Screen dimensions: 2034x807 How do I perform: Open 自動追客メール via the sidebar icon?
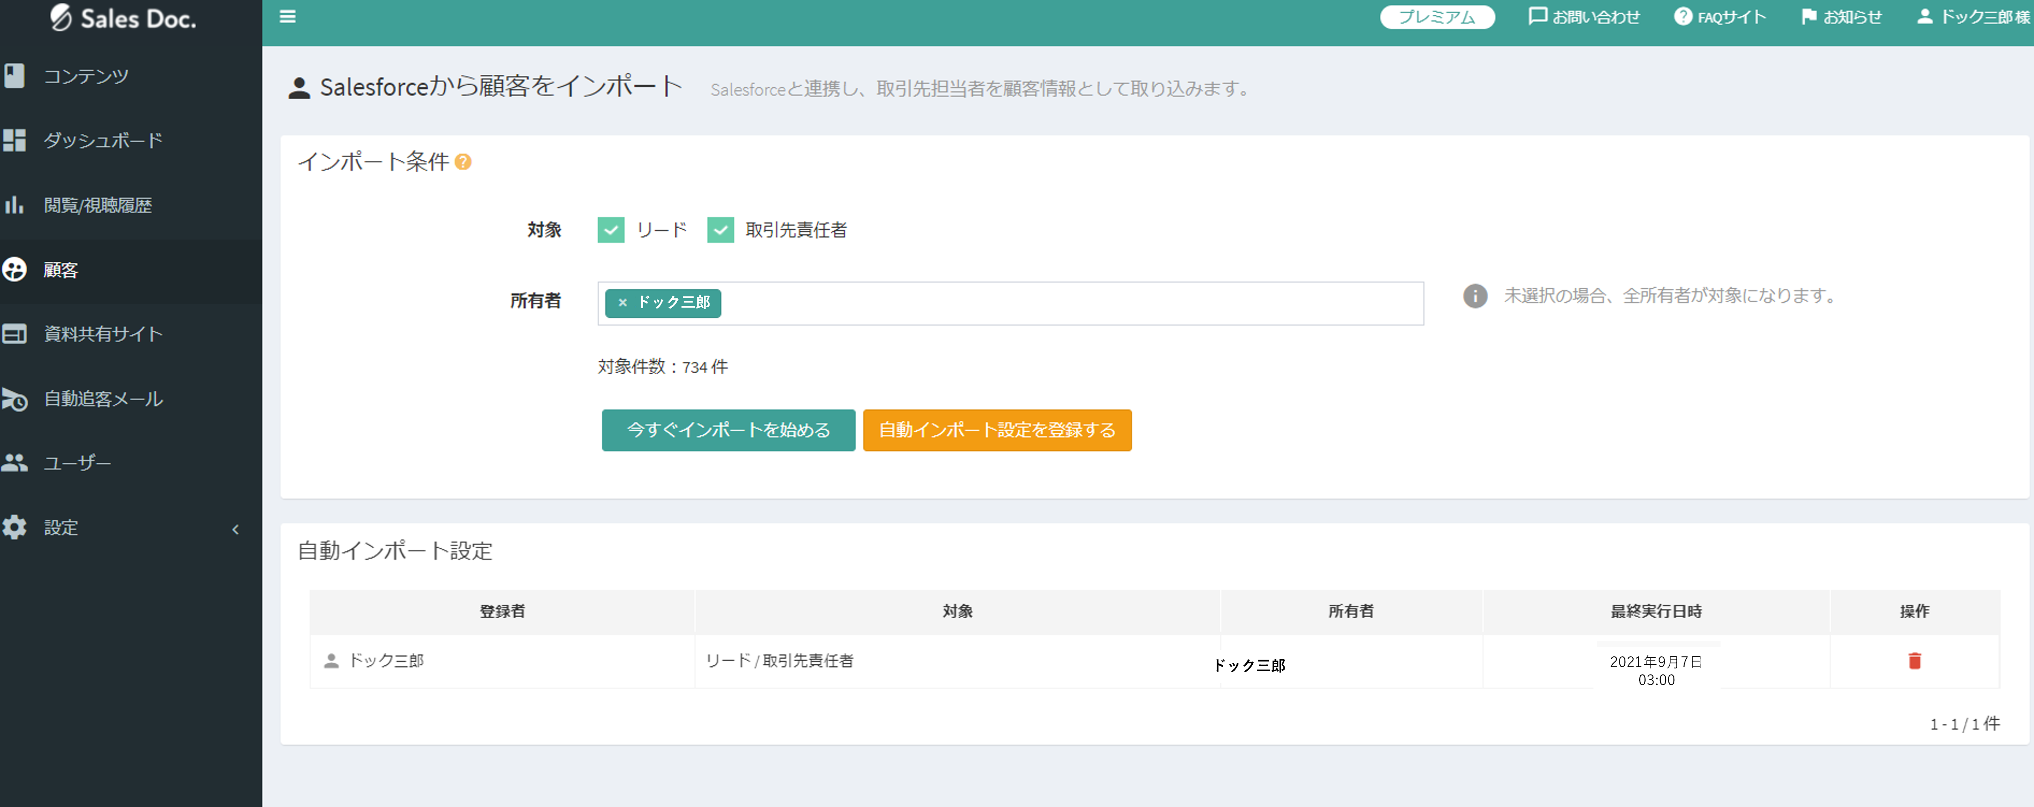coord(14,398)
